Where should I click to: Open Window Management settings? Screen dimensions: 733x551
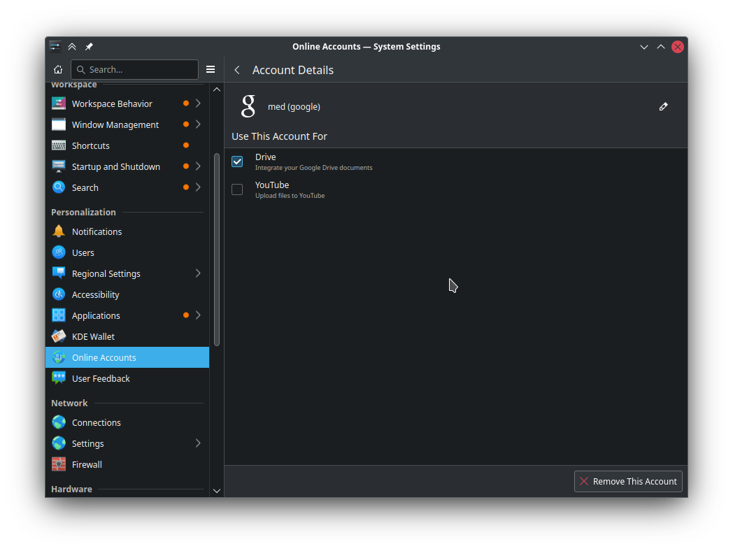(x=127, y=124)
